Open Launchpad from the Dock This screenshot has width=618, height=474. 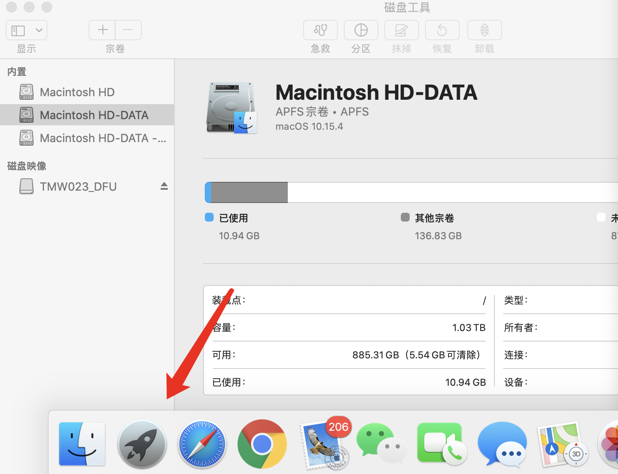[142, 444]
